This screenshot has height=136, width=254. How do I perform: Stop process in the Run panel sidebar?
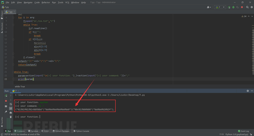(6, 101)
